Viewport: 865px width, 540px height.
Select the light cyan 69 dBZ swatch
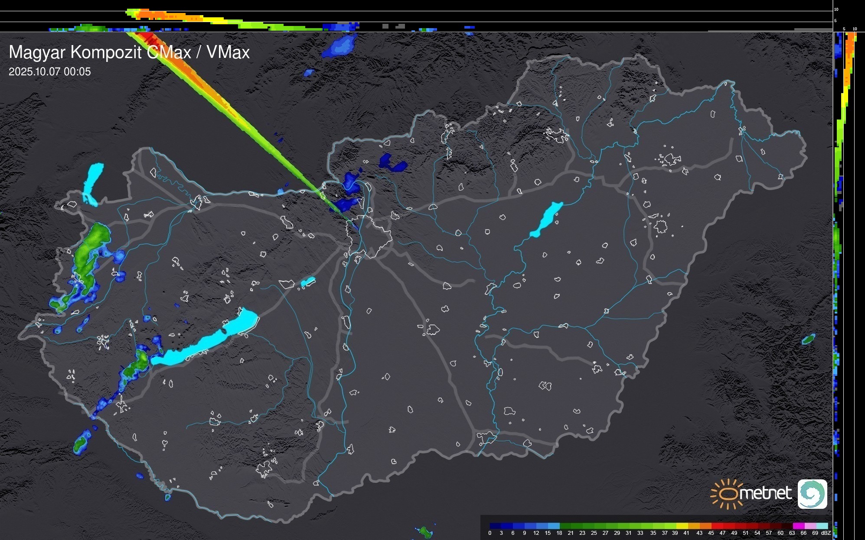point(822,526)
